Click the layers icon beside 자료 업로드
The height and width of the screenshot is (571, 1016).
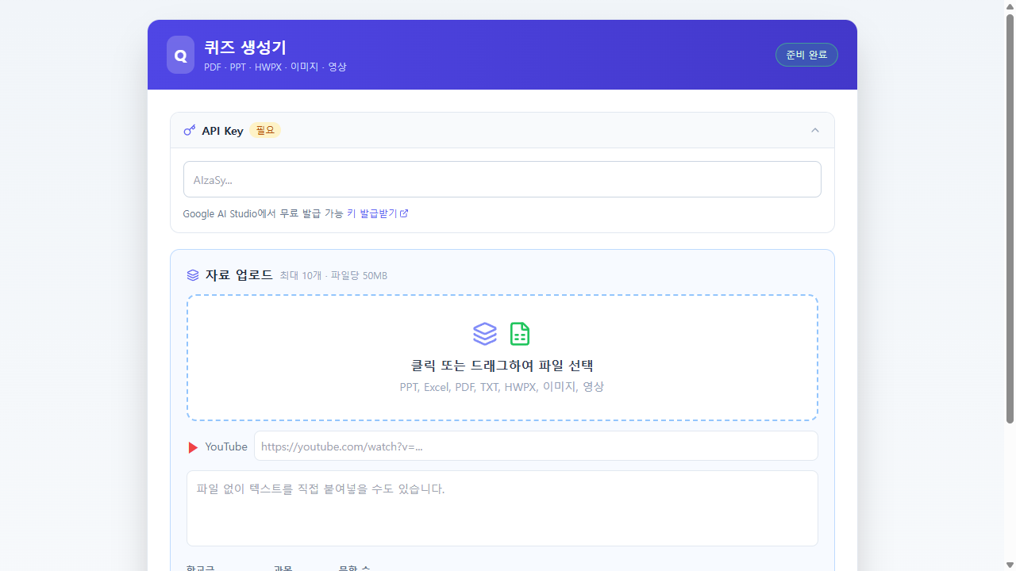tap(193, 275)
